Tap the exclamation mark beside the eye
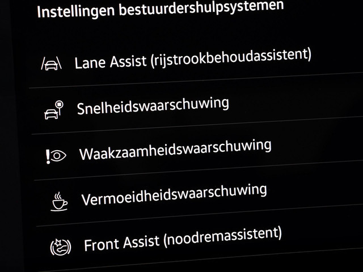The image size is (363, 272). click(48, 157)
